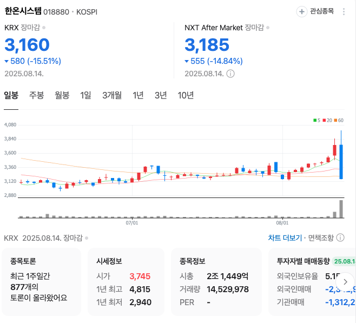
Task: Click the 25.08.14 date badge
Action: click(344, 261)
